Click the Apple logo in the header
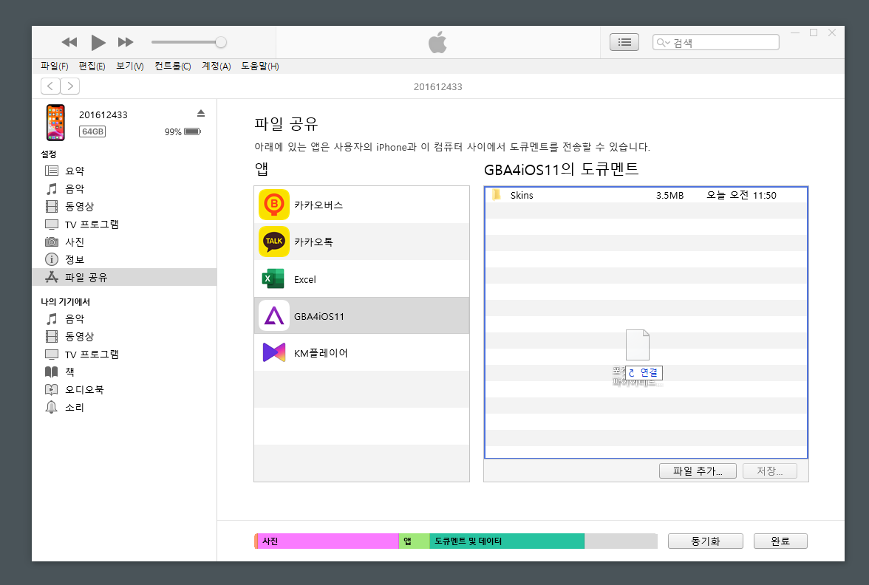This screenshot has width=869, height=585. coord(437,42)
